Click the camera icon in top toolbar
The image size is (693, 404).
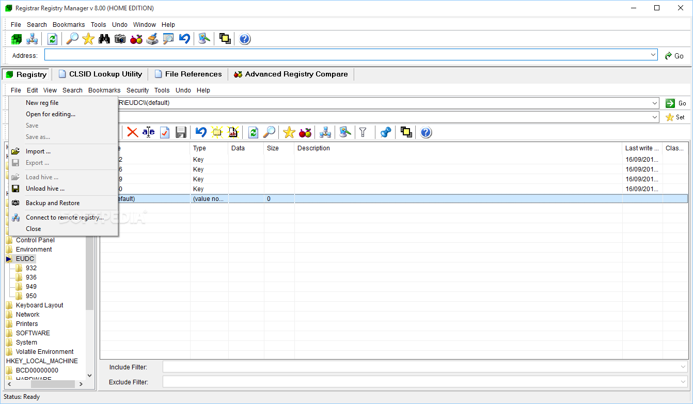coord(120,39)
